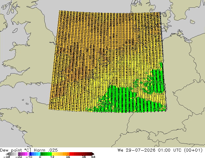Image resolution: width=205 pixels, height=158 pixels.
Task: Click the cyan legend segment just left of green
Action: click(39, 154)
